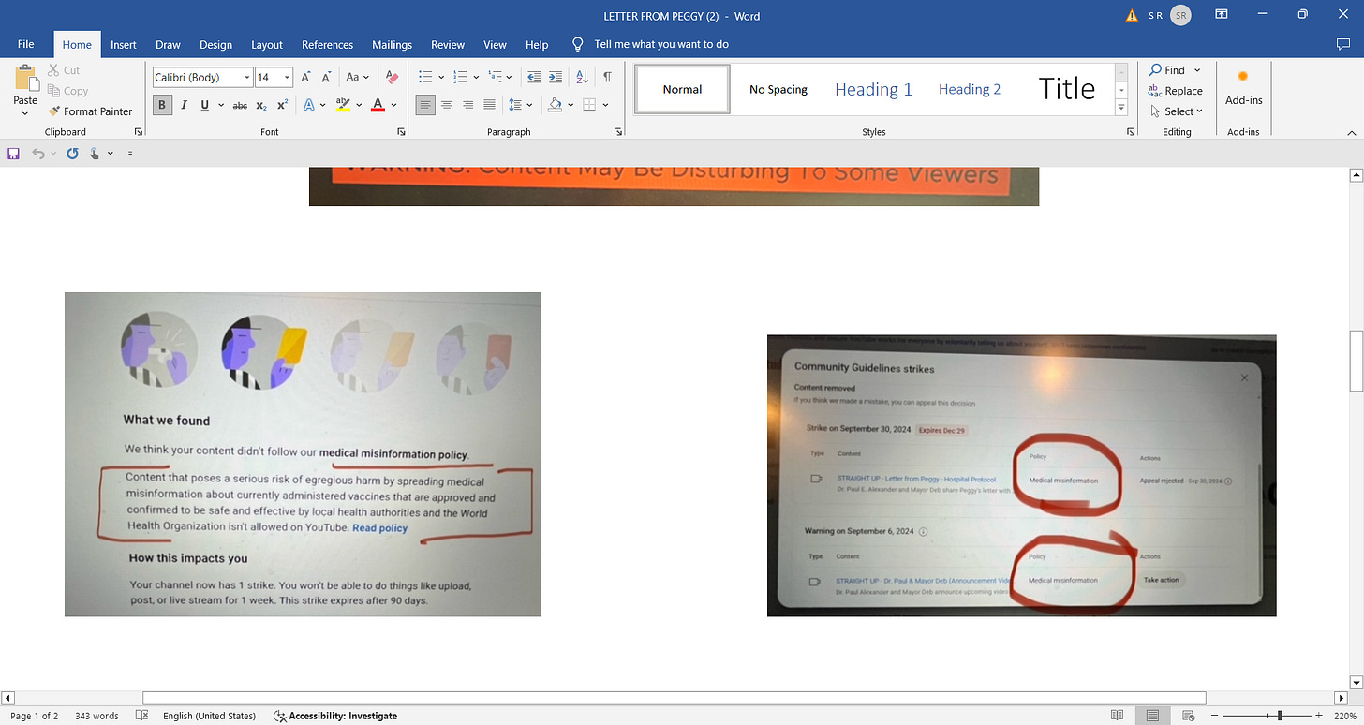This screenshot has height=725, width=1364.
Task: Open the comments pane icon
Action: click(1342, 44)
